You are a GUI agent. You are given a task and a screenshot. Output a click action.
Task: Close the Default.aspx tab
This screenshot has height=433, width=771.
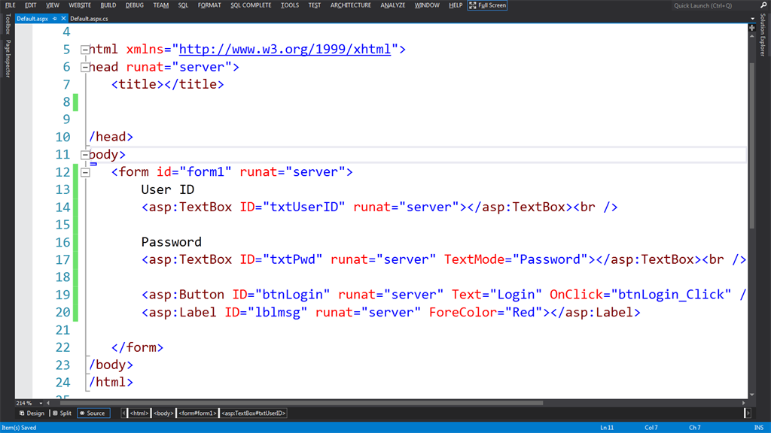[63, 18]
